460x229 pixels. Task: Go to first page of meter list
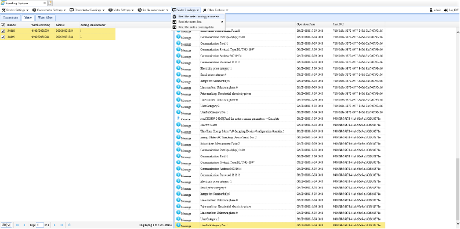(x=17, y=225)
